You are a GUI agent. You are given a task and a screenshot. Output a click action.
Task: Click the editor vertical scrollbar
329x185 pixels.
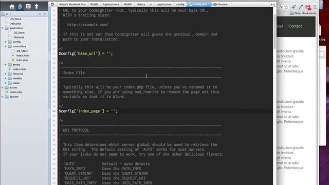click(x=275, y=31)
